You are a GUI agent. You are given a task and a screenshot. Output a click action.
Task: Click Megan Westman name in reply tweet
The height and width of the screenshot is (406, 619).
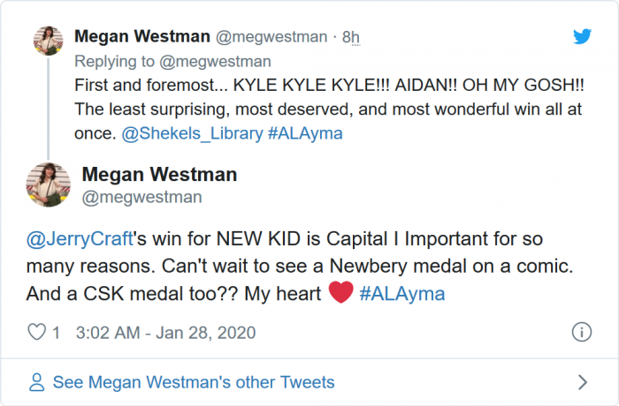click(x=142, y=37)
